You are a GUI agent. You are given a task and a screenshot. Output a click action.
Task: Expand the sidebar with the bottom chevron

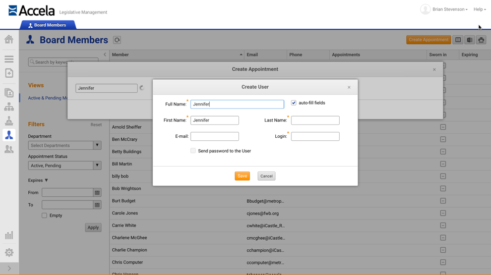[x=9, y=268]
